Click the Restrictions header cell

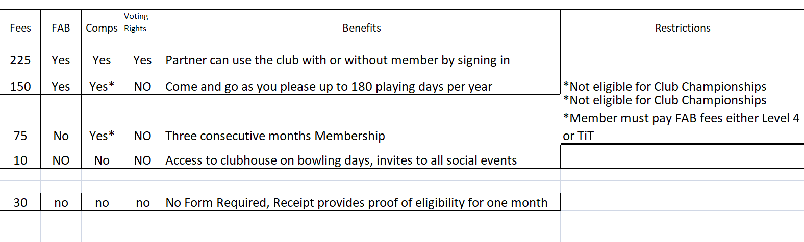[x=682, y=28]
